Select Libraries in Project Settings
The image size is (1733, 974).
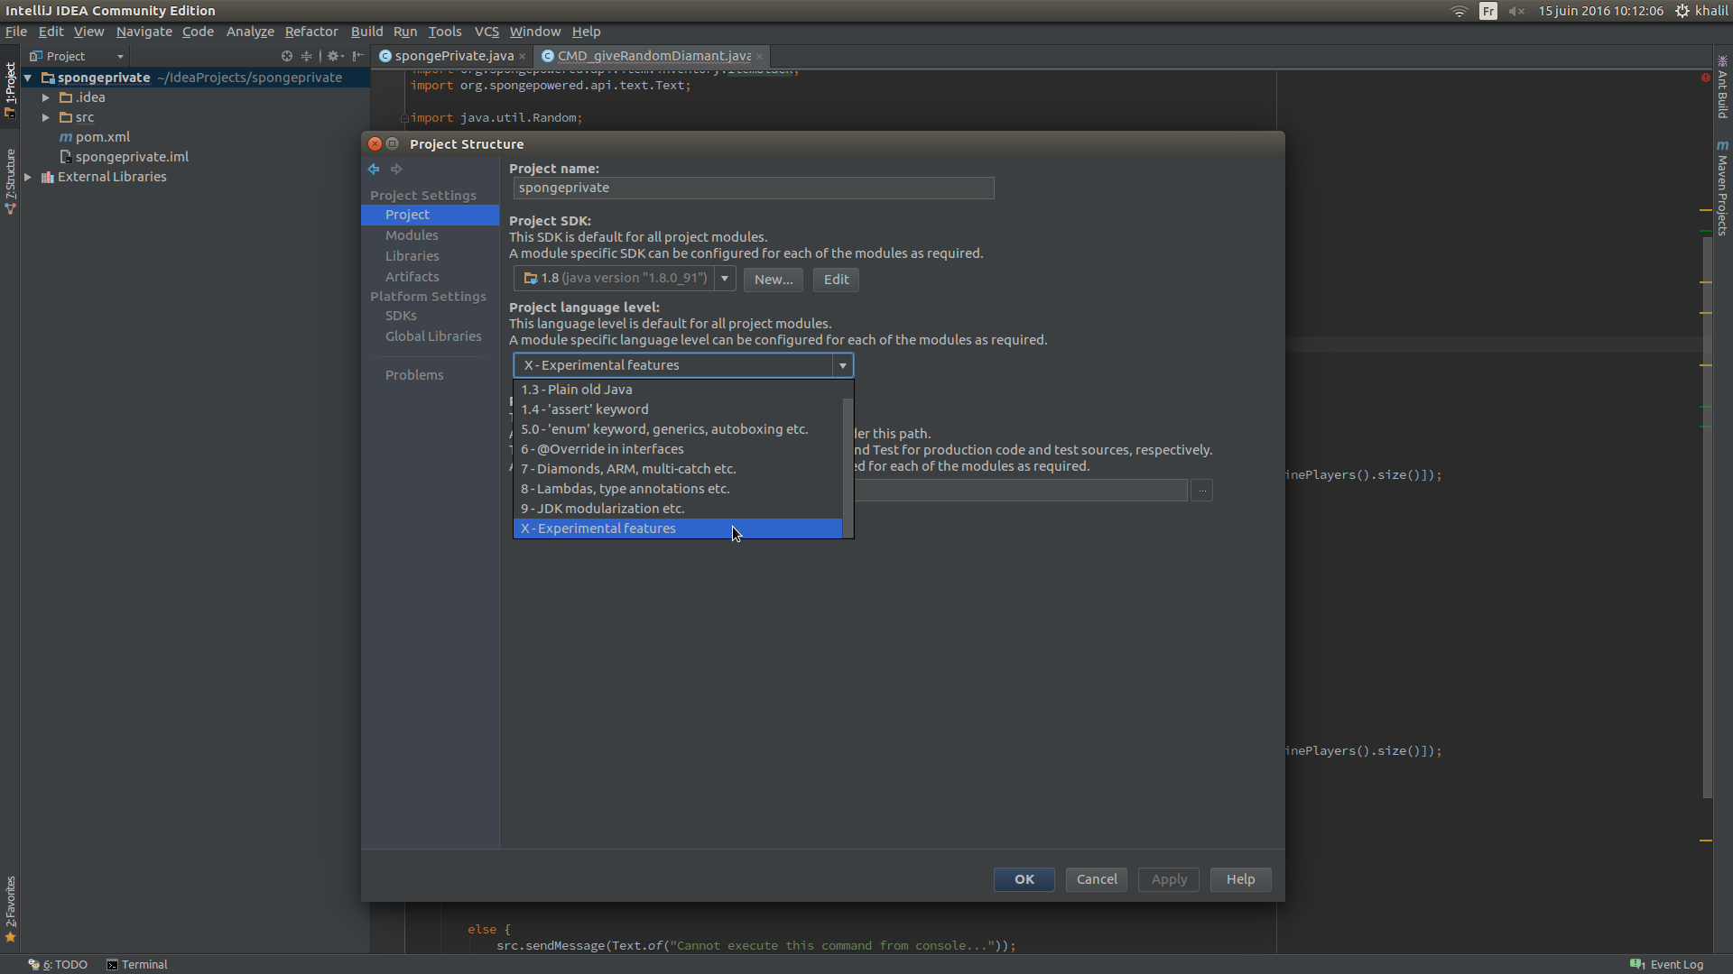click(412, 256)
